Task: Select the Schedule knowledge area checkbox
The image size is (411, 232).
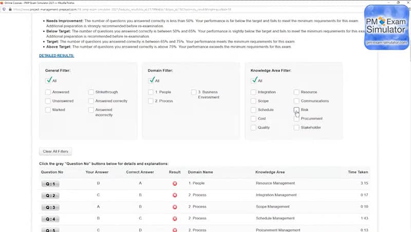Action: [253, 110]
